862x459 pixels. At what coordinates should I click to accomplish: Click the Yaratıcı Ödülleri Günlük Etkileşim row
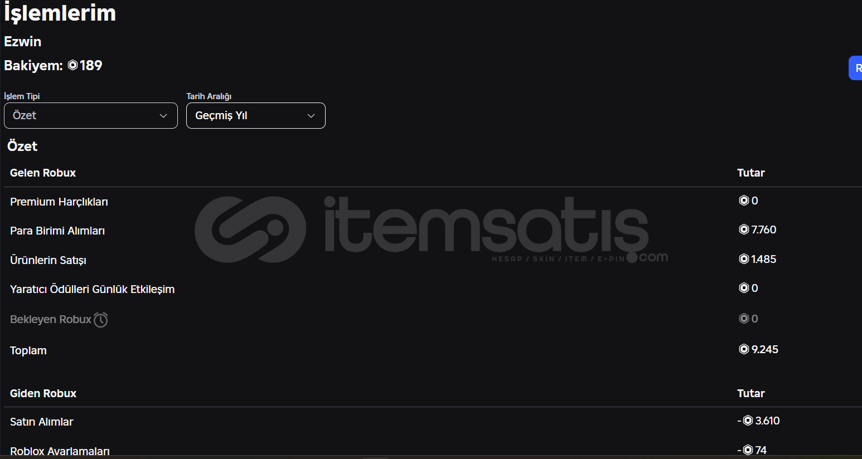(x=433, y=289)
